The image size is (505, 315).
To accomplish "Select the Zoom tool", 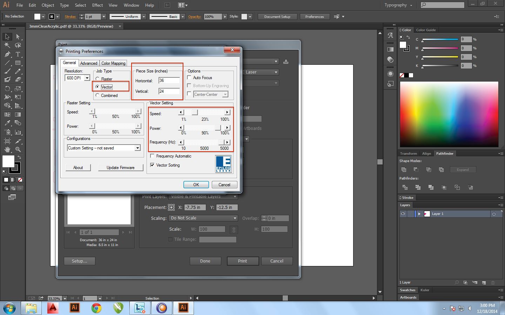I will [18, 149].
